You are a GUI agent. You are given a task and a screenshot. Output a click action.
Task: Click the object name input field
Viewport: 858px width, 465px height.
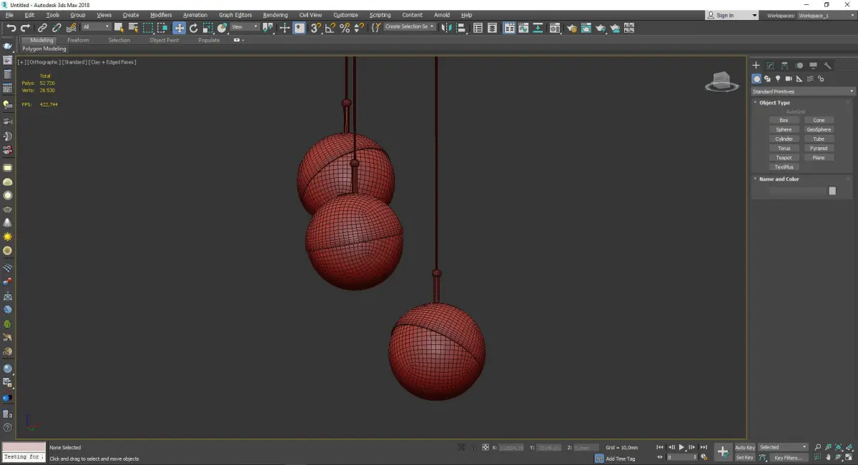pos(797,191)
